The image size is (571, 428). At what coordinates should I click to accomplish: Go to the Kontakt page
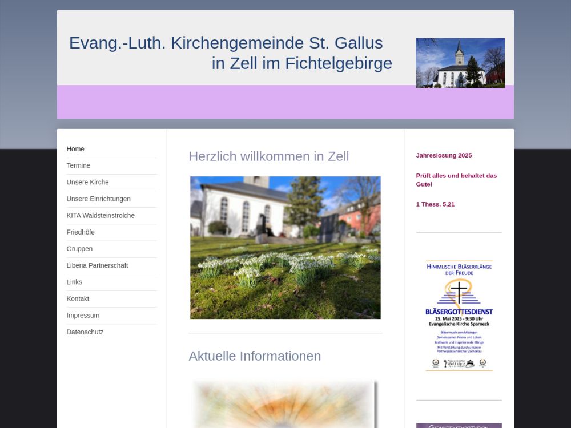pyautogui.click(x=78, y=298)
